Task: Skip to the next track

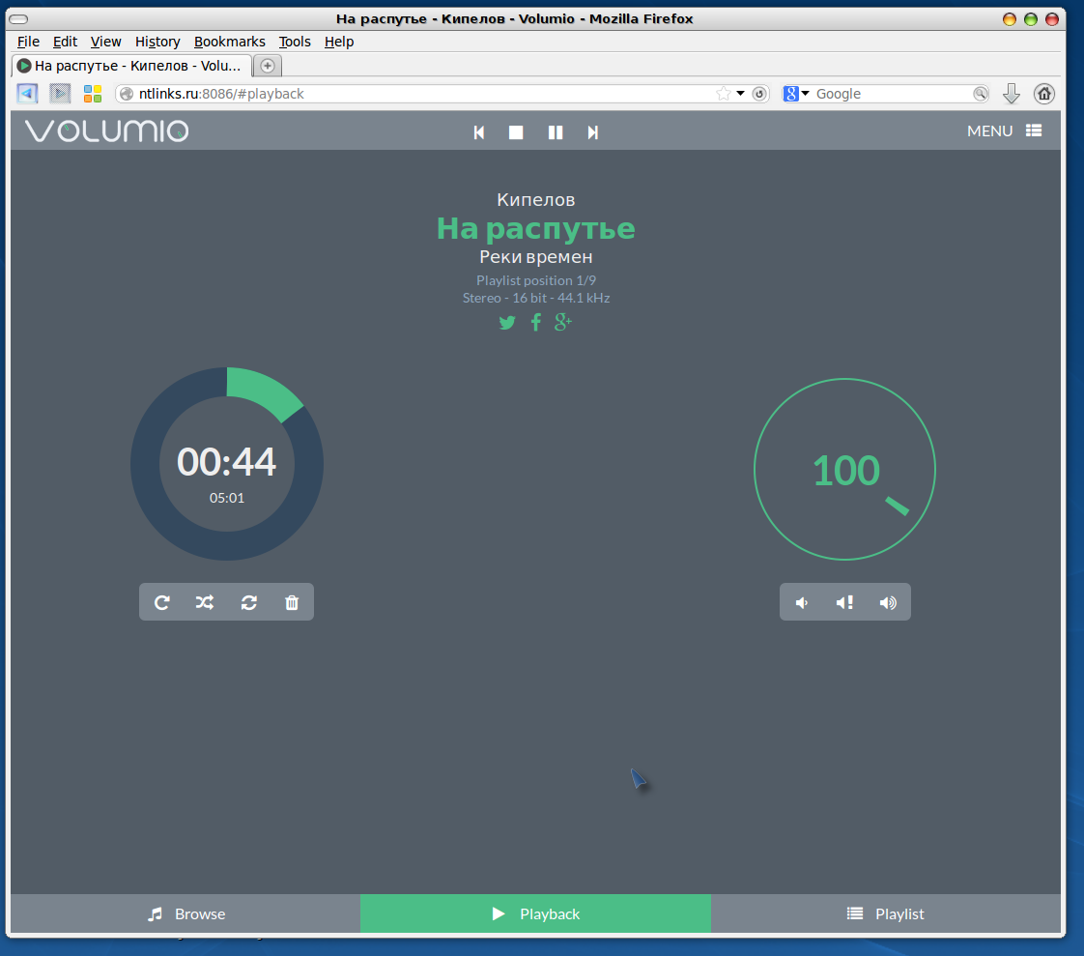Action: tap(592, 132)
